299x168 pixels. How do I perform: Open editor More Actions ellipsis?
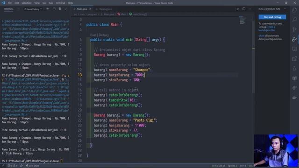[250, 9]
